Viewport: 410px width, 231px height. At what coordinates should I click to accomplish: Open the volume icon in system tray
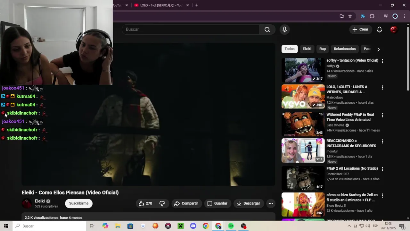point(368,226)
